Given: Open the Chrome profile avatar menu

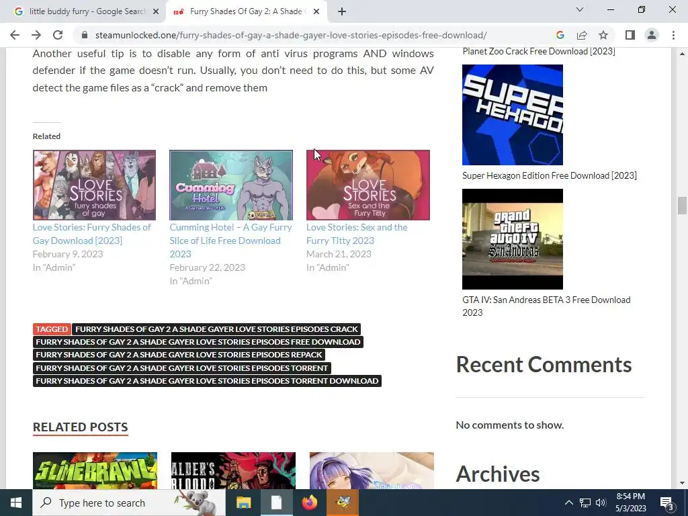Looking at the screenshot, I should click(x=652, y=35).
